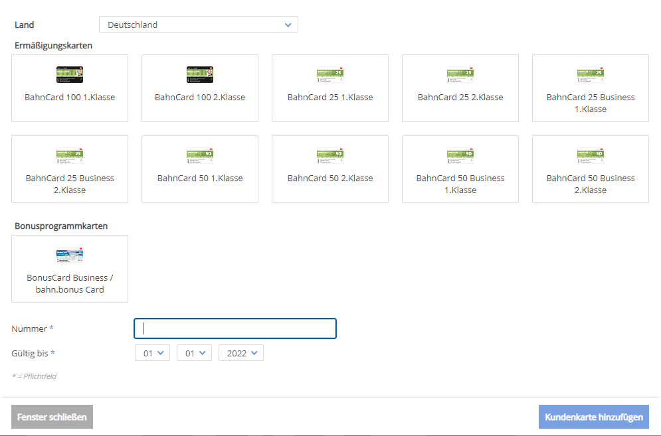Choose the BahnCard 25 1.Klasse card image
This screenshot has height=436, width=661.
(x=330, y=74)
